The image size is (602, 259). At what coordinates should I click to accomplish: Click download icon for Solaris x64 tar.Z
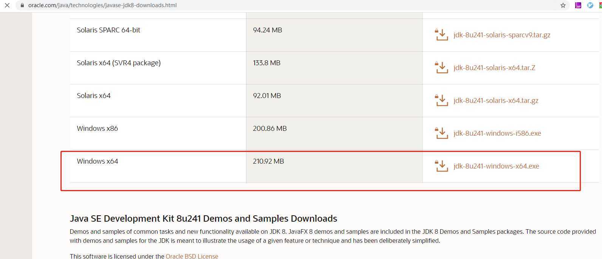click(441, 67)
